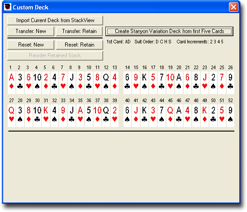Select the Queen of Hearts in position 27
The height and width of the screenshot is (212, 247).
11,116
